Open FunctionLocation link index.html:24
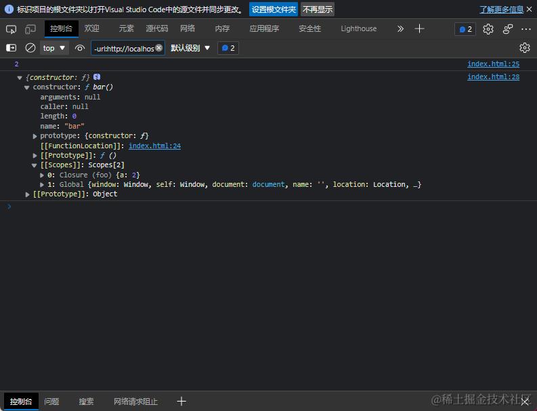The width and height of the screenshot is (537, 411). pos(154,146)
